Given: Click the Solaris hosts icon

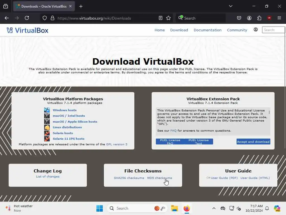Looking at the screenshot, I should point(47,133).
